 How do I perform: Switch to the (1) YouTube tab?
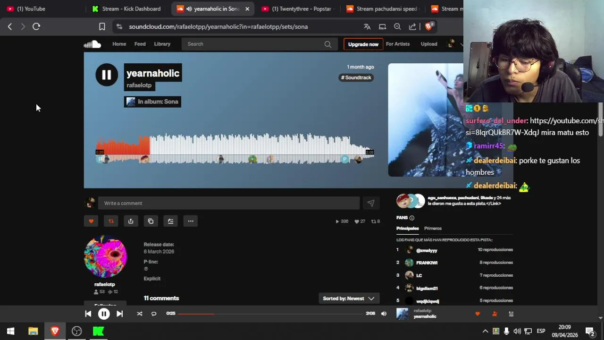pos(42,8)
